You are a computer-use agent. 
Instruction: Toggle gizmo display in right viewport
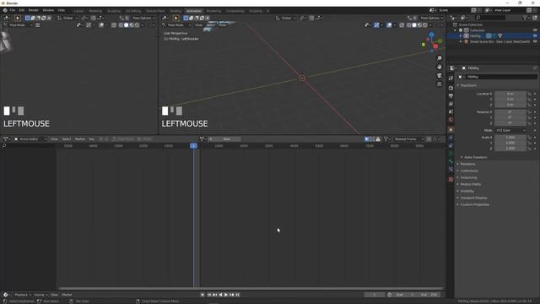376,25
